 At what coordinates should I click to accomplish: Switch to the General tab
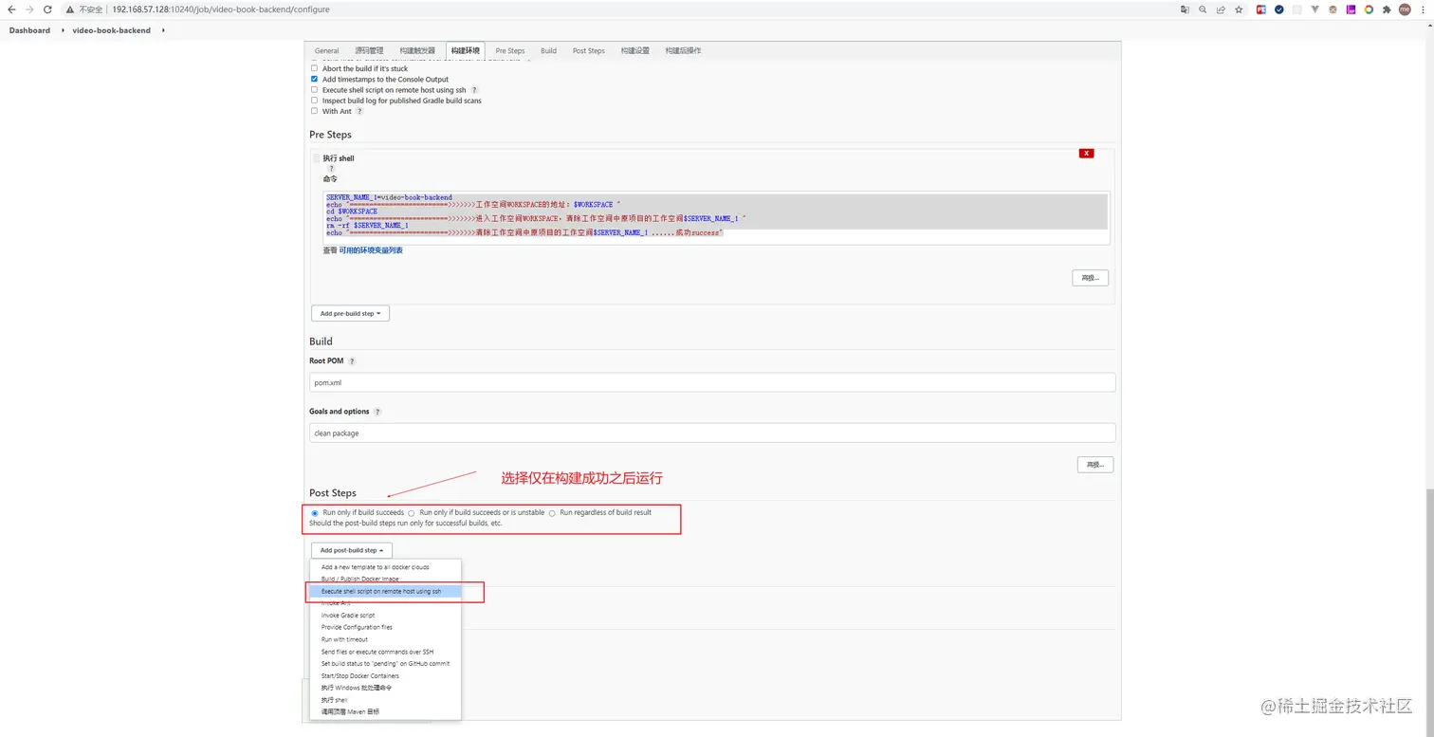[x=326, y=50]
